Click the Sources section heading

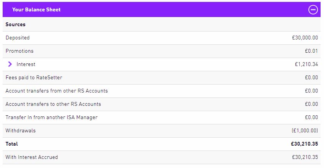coord(16,24)
